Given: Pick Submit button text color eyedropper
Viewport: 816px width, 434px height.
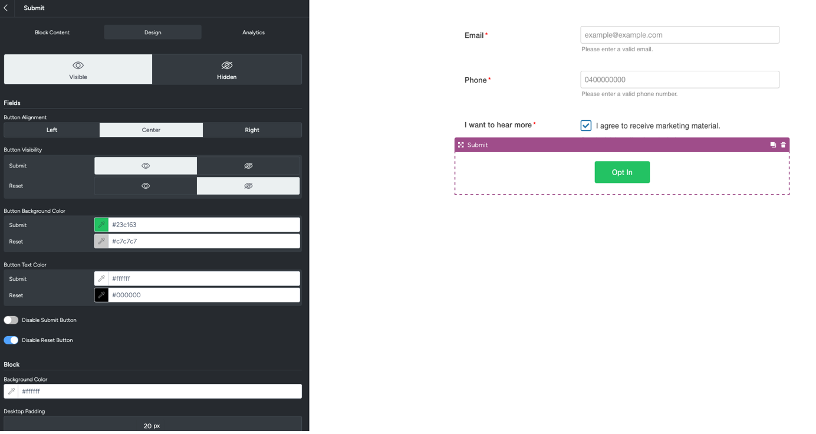Looking at the screenshot, I should pyautogui.click(x=101, y=279).
